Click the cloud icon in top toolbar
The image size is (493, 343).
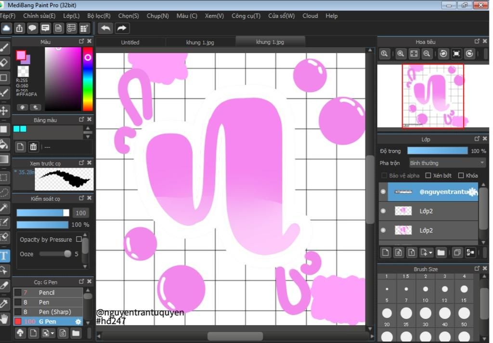[x=6, y=28]
